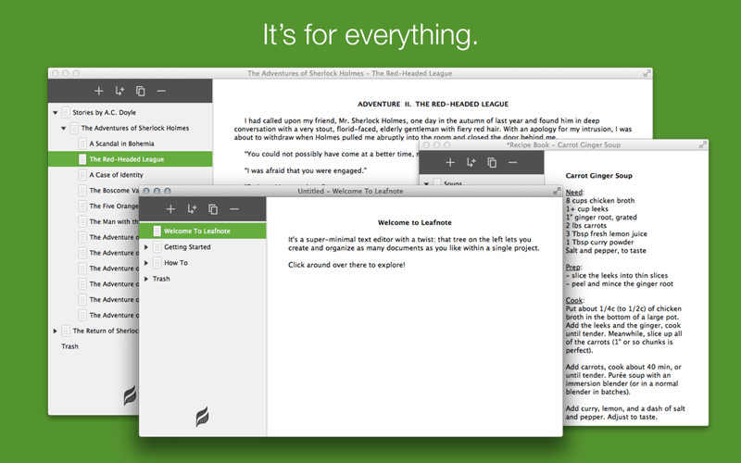Viewport: 741px width, 463px height.
Task: Open Getting Started item in Welcome window
Action: coord(187,246)
